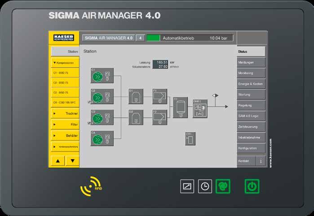Open condensate treatment CT1 icon
Screen dimensions: 314x216
(190, 138)
